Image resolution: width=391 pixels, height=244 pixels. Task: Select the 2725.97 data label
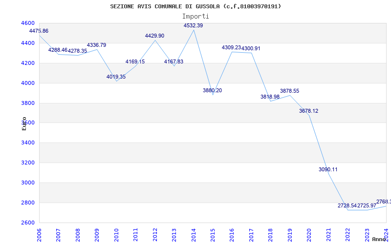[x=367, y=205]
